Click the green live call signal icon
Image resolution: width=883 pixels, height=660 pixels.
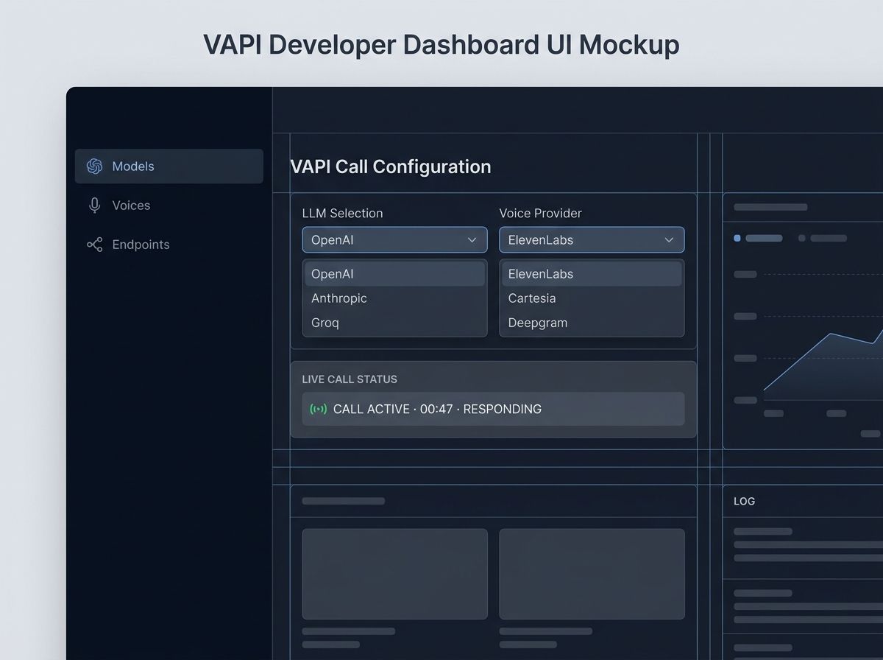(x=318, y=409)
